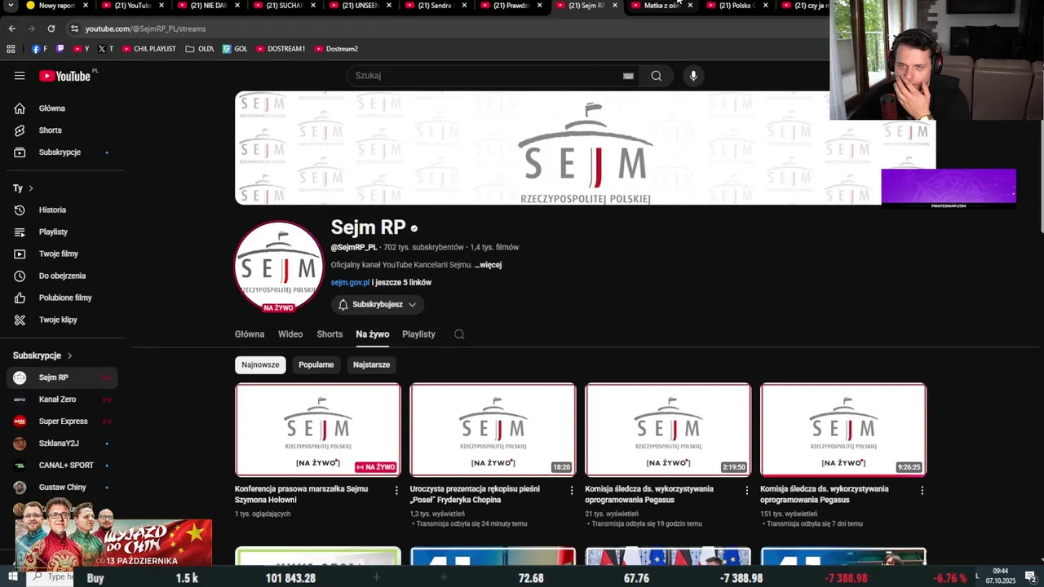Open live Konferencja prasowa marszałka thumbnail
This screenshot has width=1044, height=587.
click(x=318, y=430)
